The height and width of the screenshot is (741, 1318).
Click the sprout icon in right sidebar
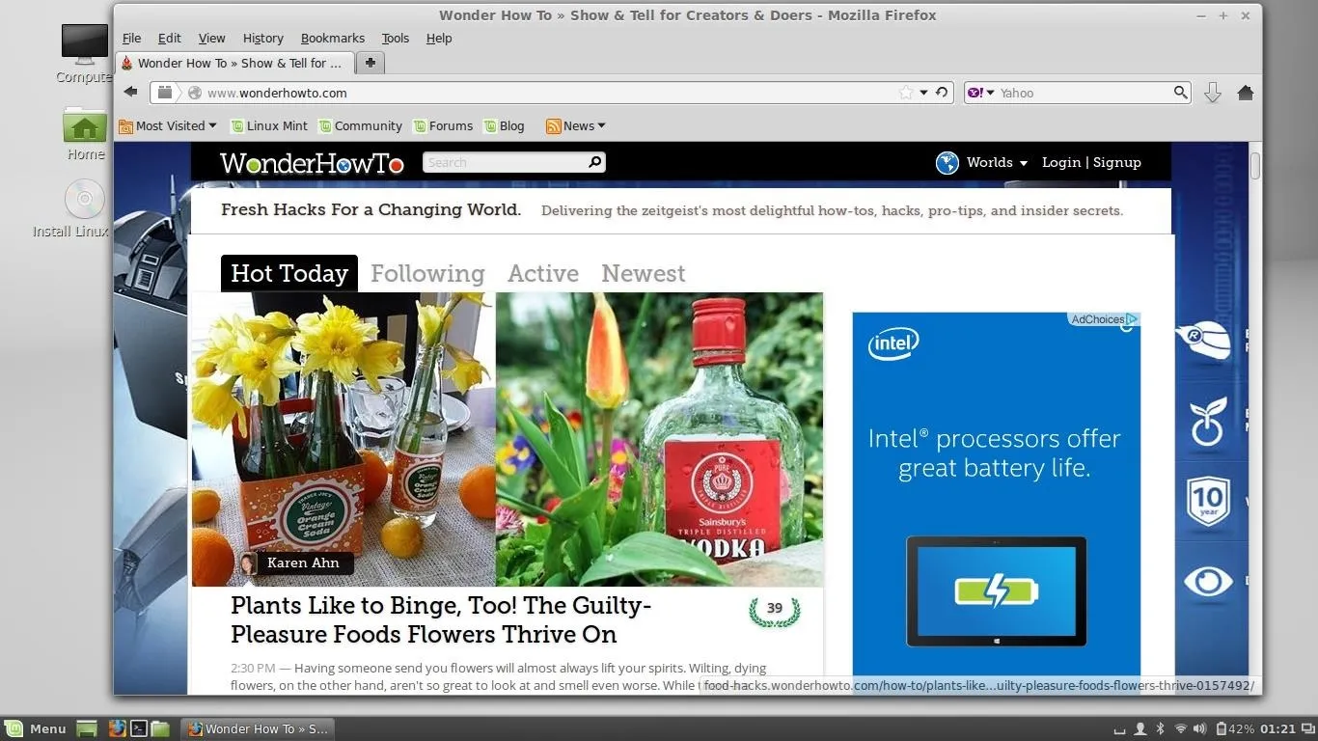point(1208,422)
